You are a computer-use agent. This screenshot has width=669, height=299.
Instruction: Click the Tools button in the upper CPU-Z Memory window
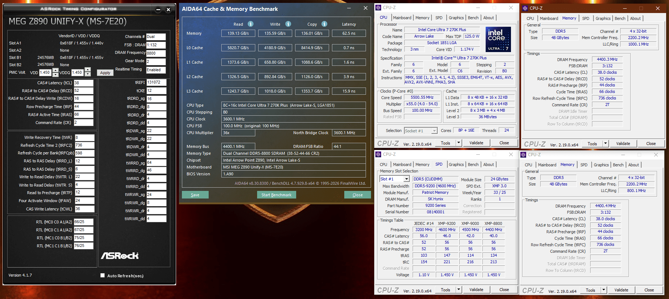(x=592, y=144)
